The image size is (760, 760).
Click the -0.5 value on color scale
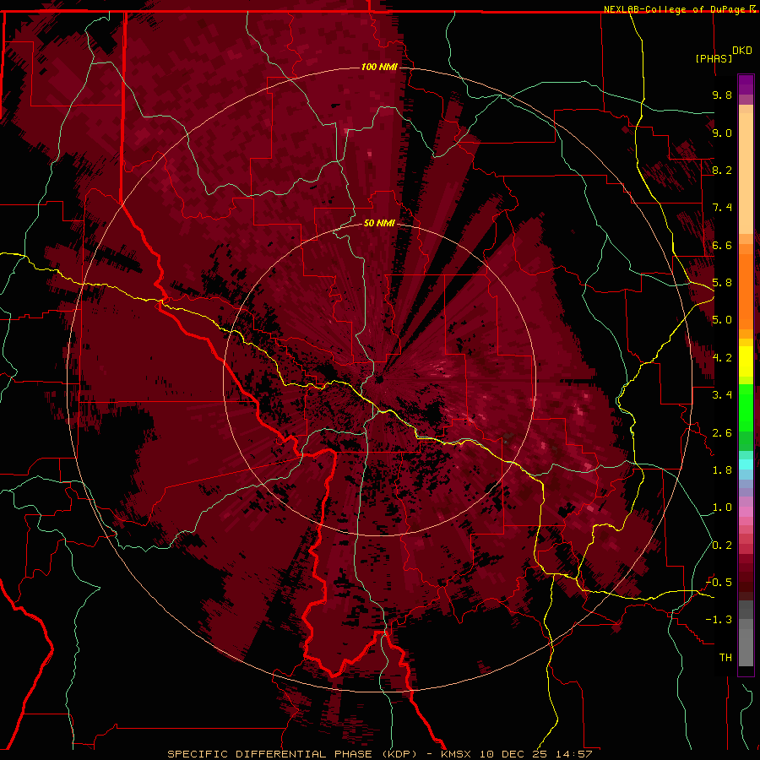pos(719,583)
